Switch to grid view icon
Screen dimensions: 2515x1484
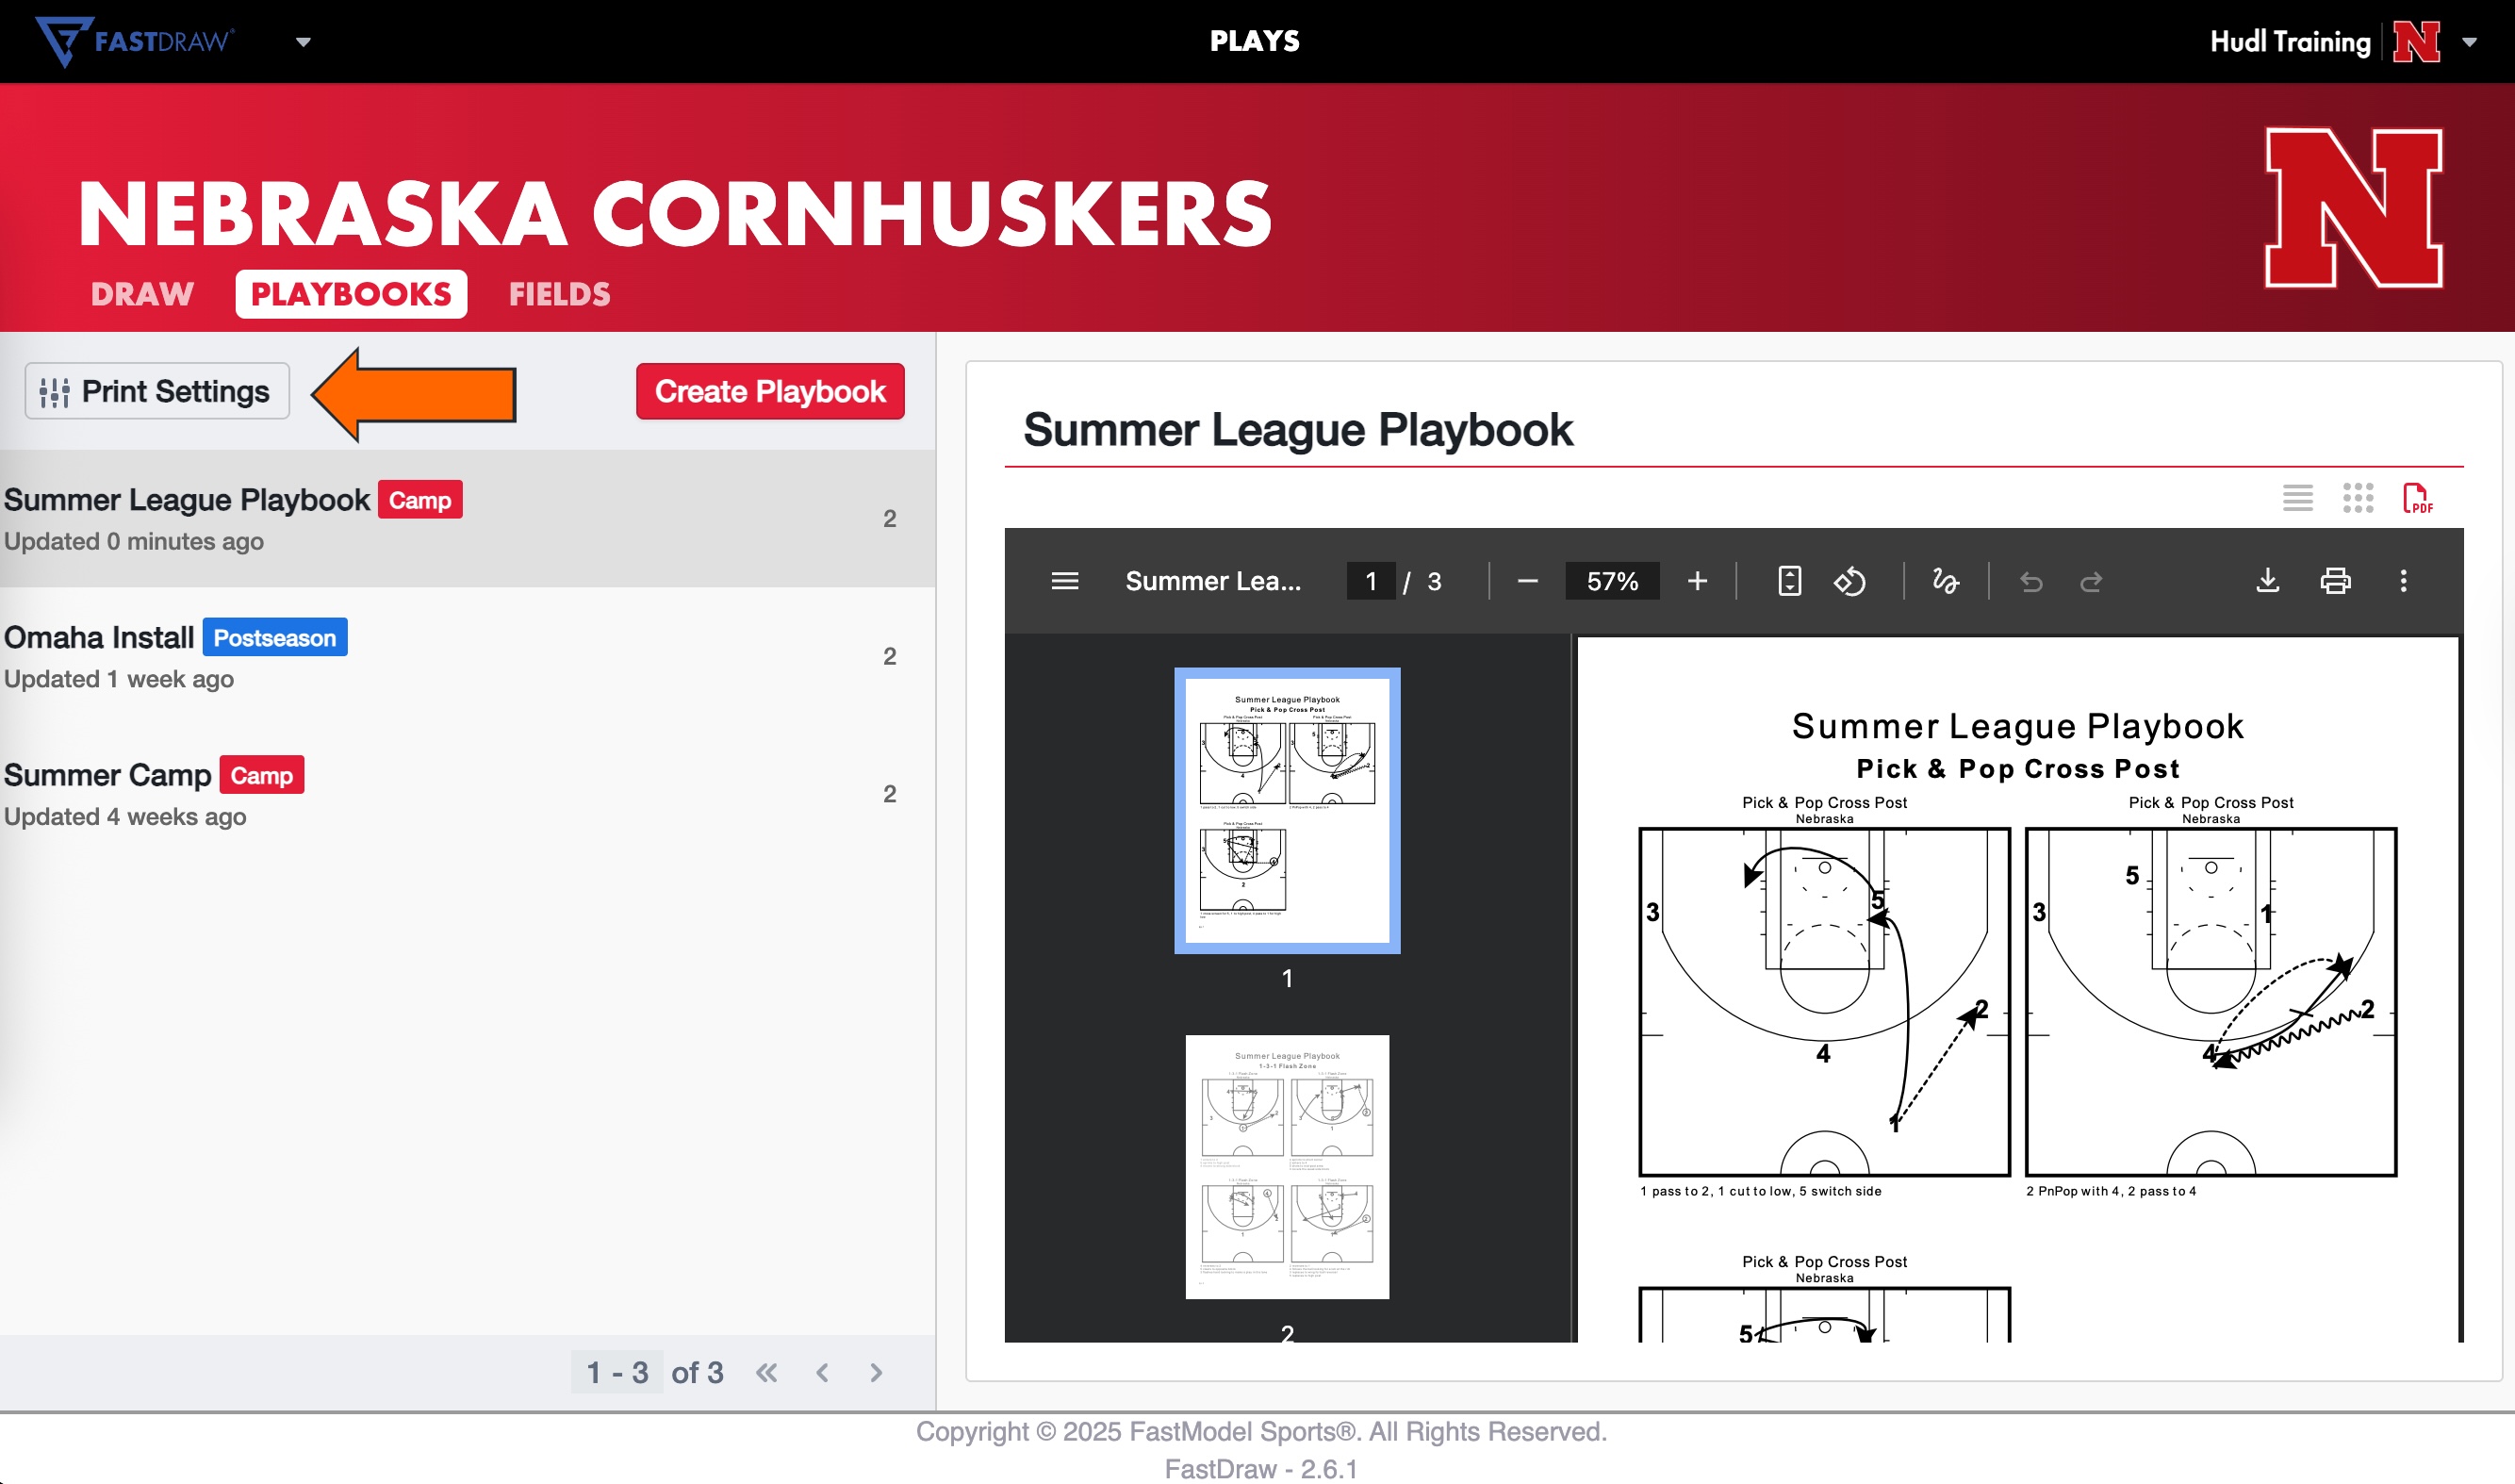pyautogui.click(x=2359, y=498)
